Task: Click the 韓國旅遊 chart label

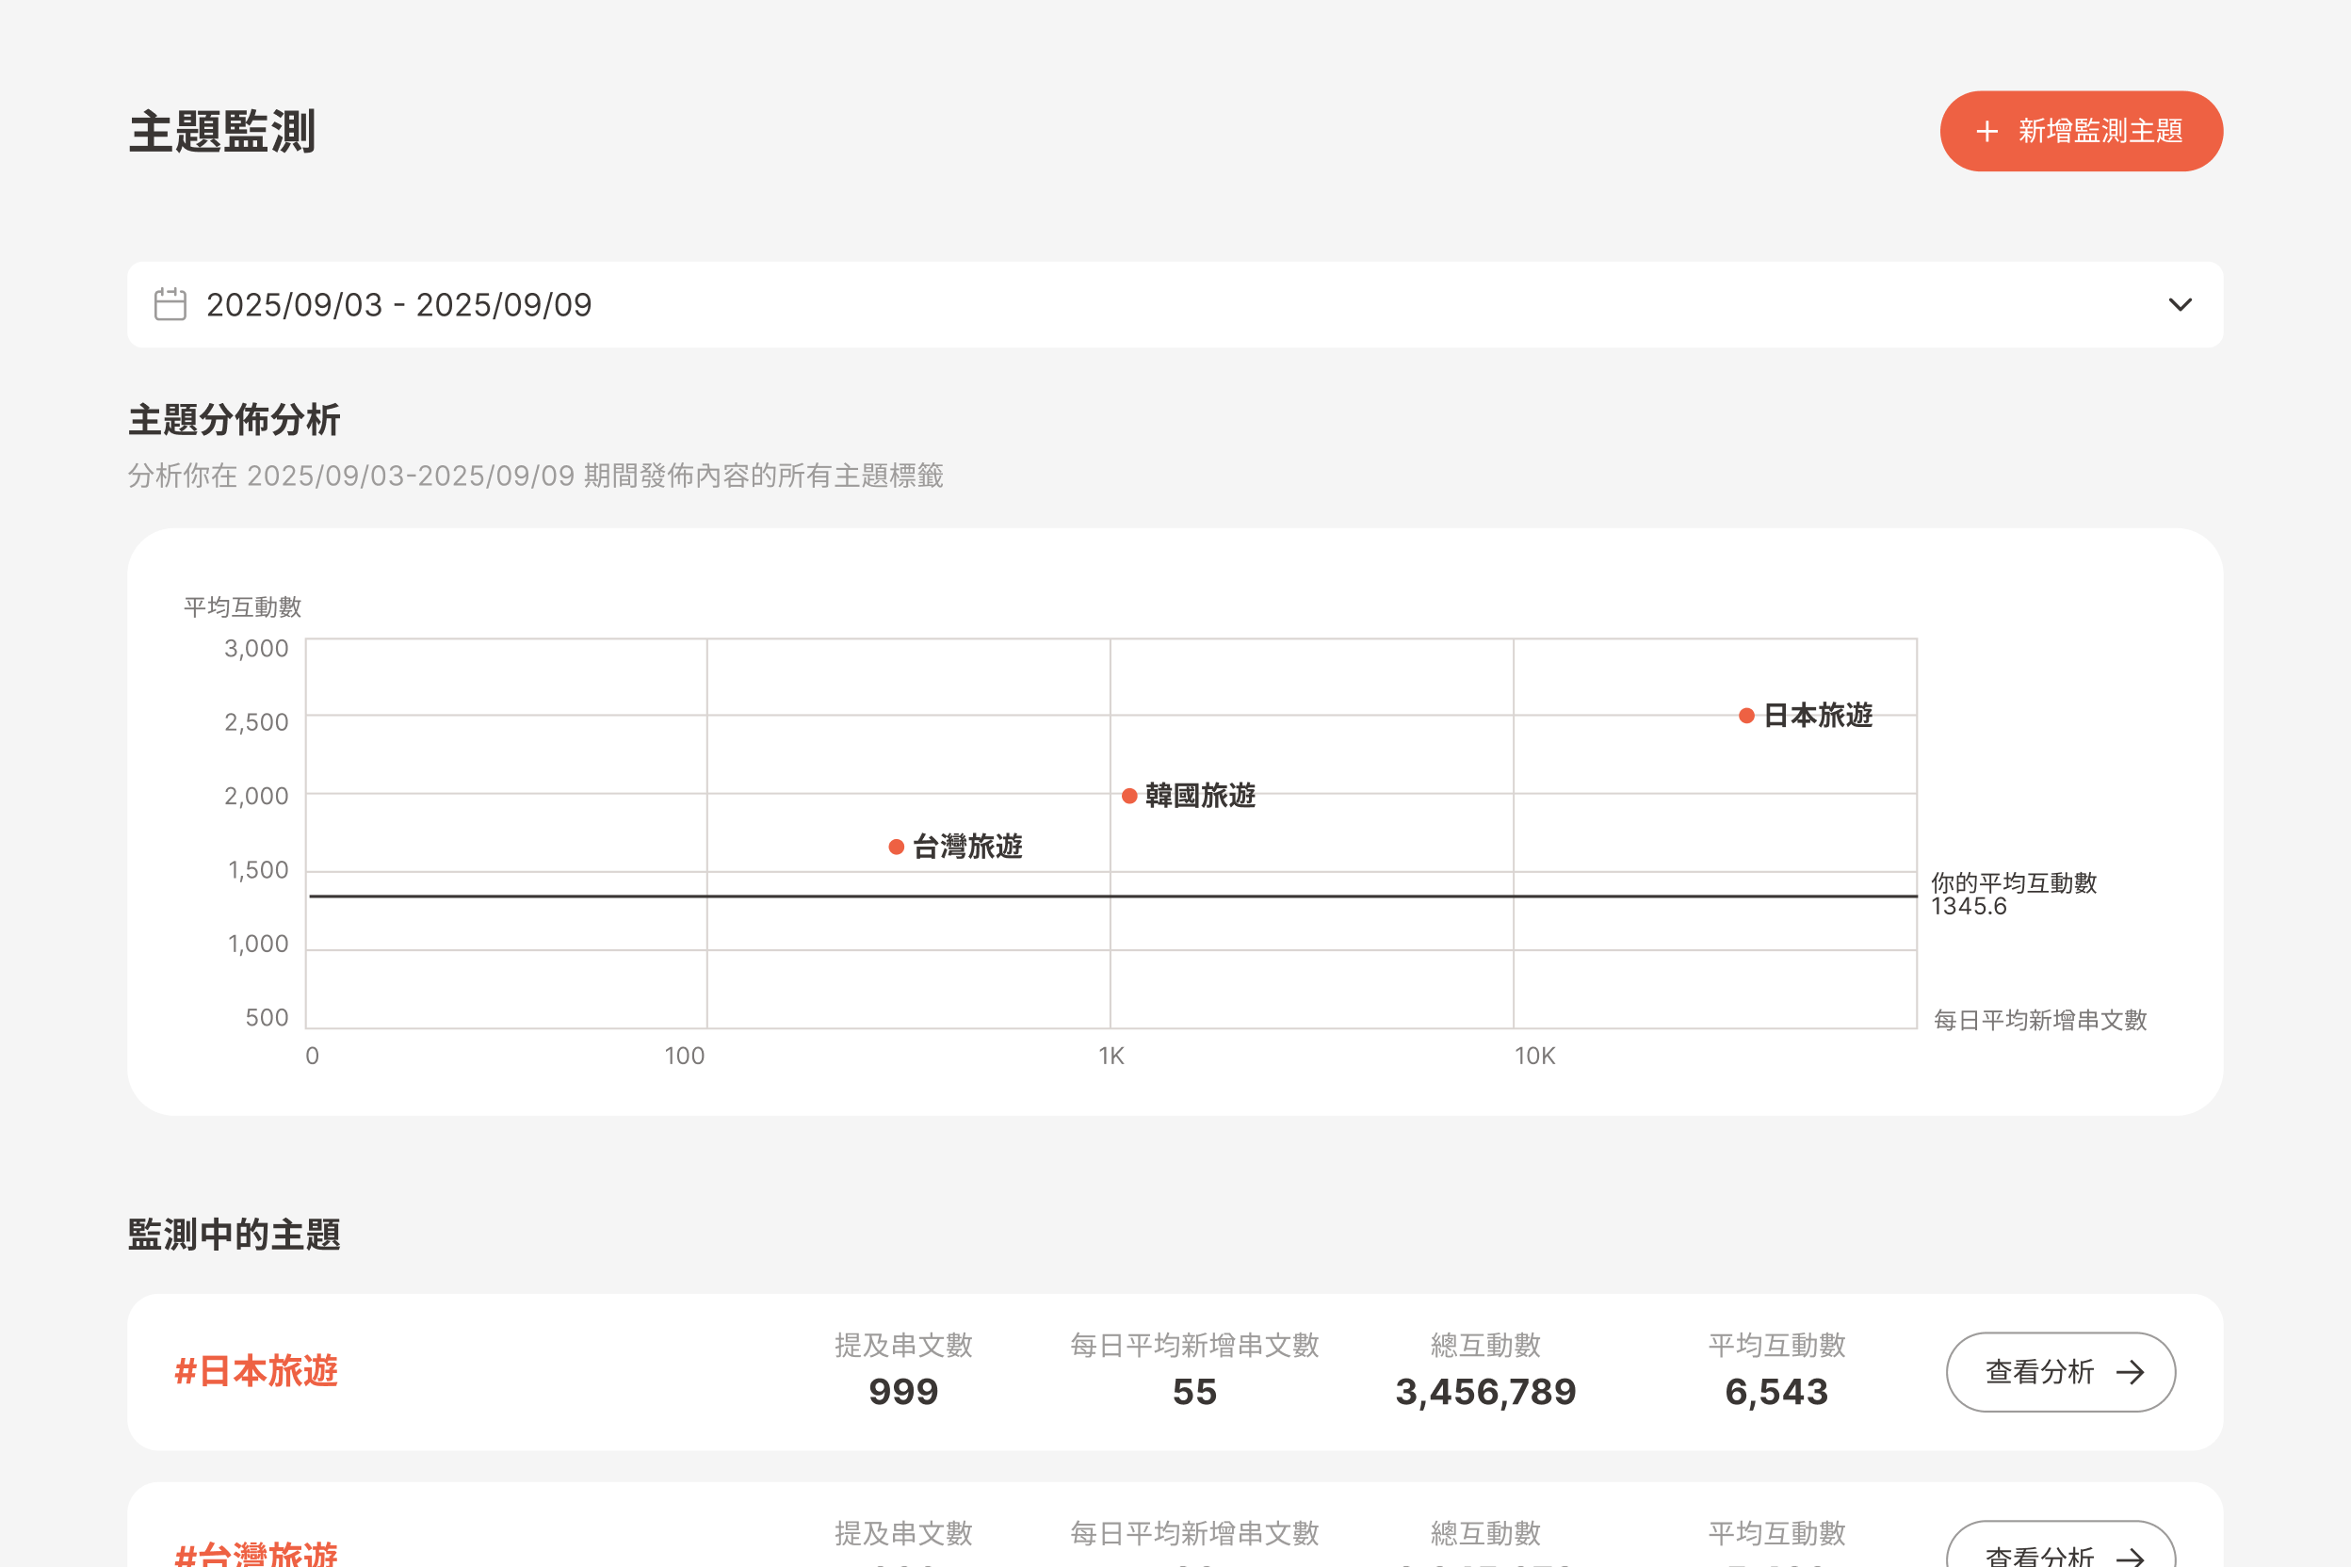Action: [1199, 796]
